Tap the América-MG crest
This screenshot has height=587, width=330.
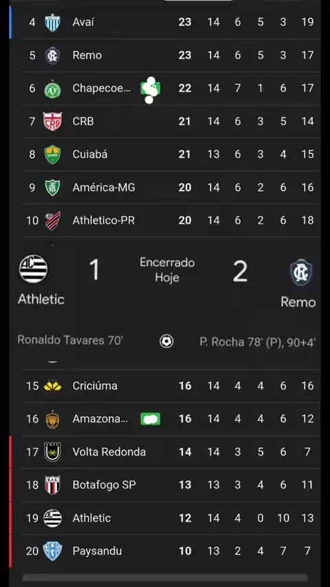tap(52, 188)
